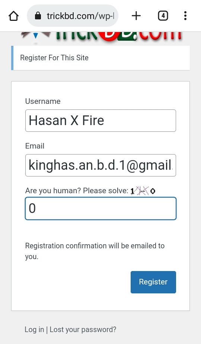Focus the Username field with Hasan X Fire
Image resolution: width=201 pixels, height=344 pixels.
pyautogui.click(x=100, y=121)
